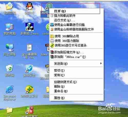Click the 金山毒霸 scan icon in menu
The height and width of the screenshot is (117, 128).
(x=52, y=25)
